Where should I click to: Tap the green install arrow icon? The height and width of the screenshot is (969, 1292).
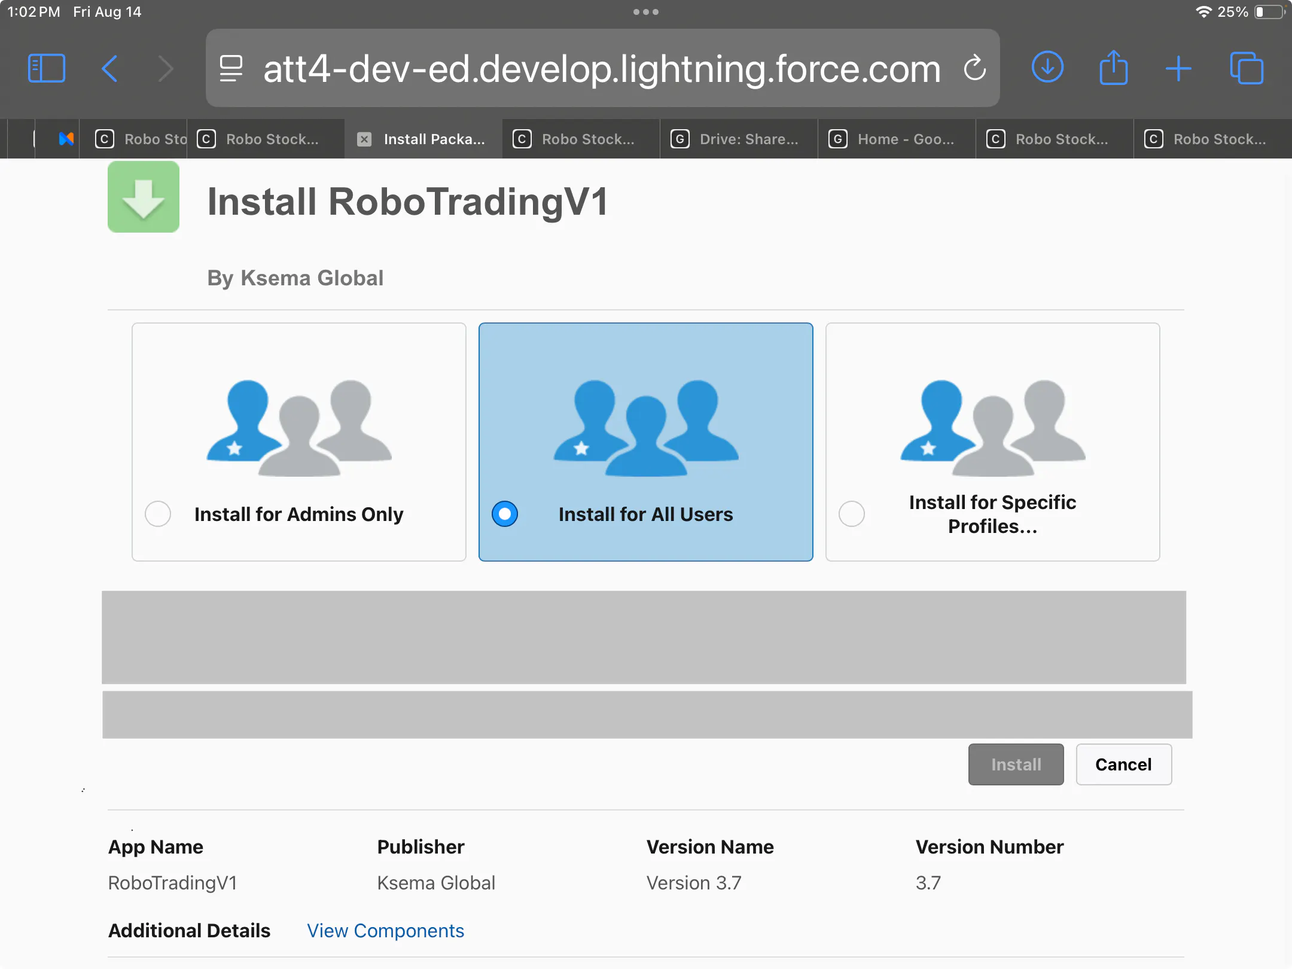click(144, 197)
